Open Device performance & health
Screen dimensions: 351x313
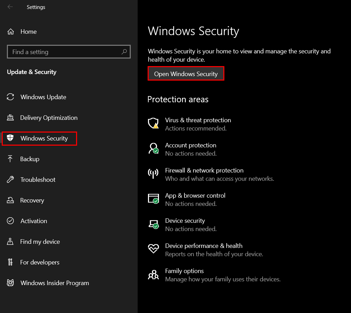pyautogui.click(x=204, y=246)
